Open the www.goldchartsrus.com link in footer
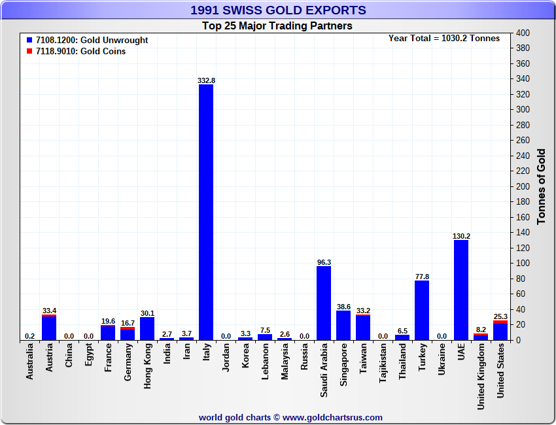This screenshot has width=556, height=425. (333, 417)
